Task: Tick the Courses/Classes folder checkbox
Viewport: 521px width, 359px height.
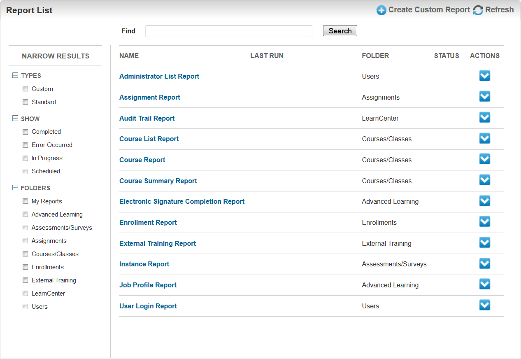Action: coord(26,254)
